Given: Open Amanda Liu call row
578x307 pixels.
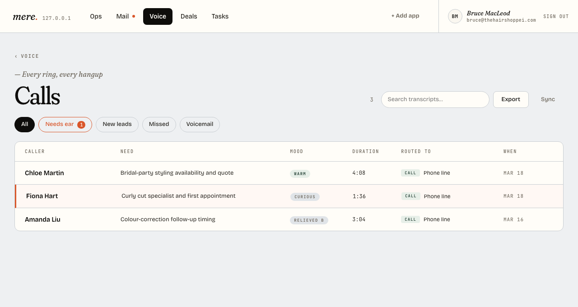Looking at the screenshot, I should pos(289,219).
